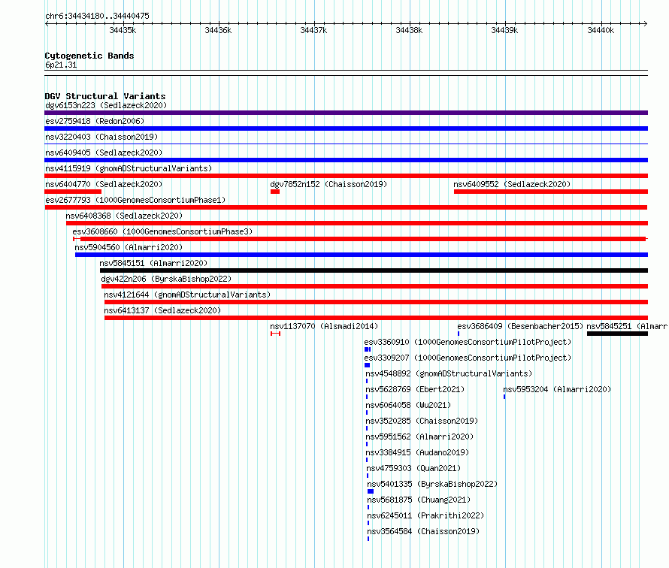Click the chr6:34434180..34440475 coordinate text
This screenshot has width=669, height=568.
pos(97,16)
